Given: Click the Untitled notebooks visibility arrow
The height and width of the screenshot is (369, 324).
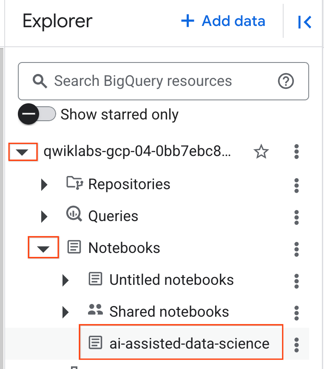Looking at the screenshot, I should click(x=65, y=280).
